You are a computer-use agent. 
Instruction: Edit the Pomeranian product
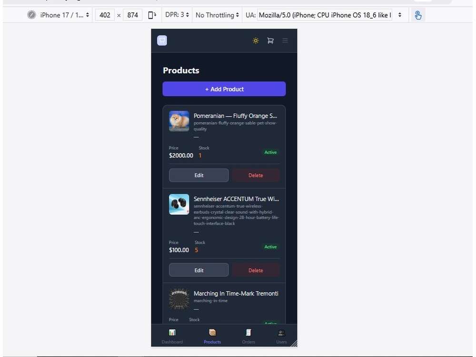point(199,175)
